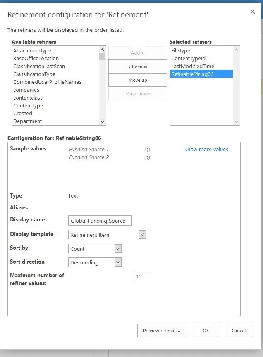Close the Refinement configuration dialog
Screen dimensions: 263x357
pyautogui.click(x=252, y=12)
